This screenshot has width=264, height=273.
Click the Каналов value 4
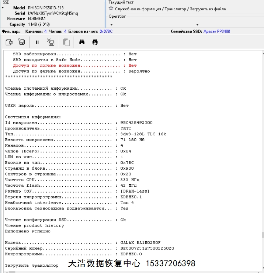click(45, 31)
